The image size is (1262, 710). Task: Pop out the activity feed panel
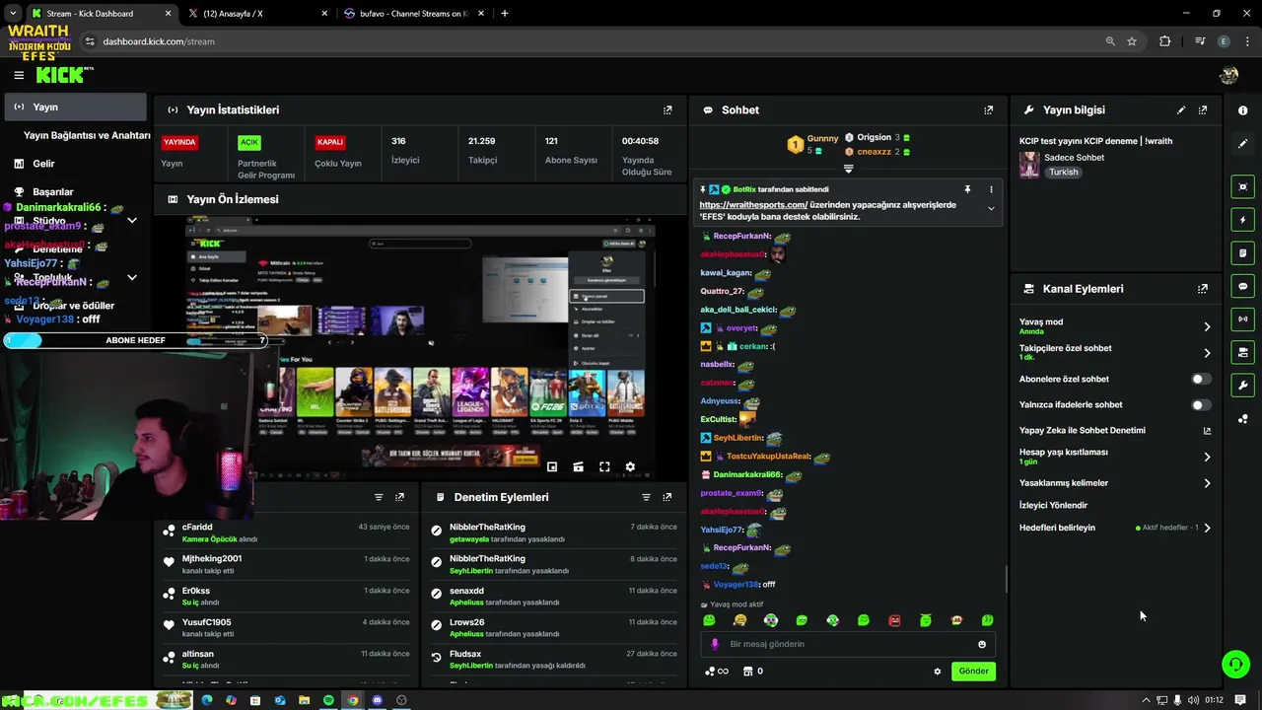(399, 497)
